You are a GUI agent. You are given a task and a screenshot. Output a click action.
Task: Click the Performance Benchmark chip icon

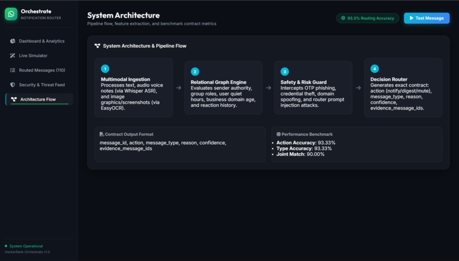pos(278,134)
